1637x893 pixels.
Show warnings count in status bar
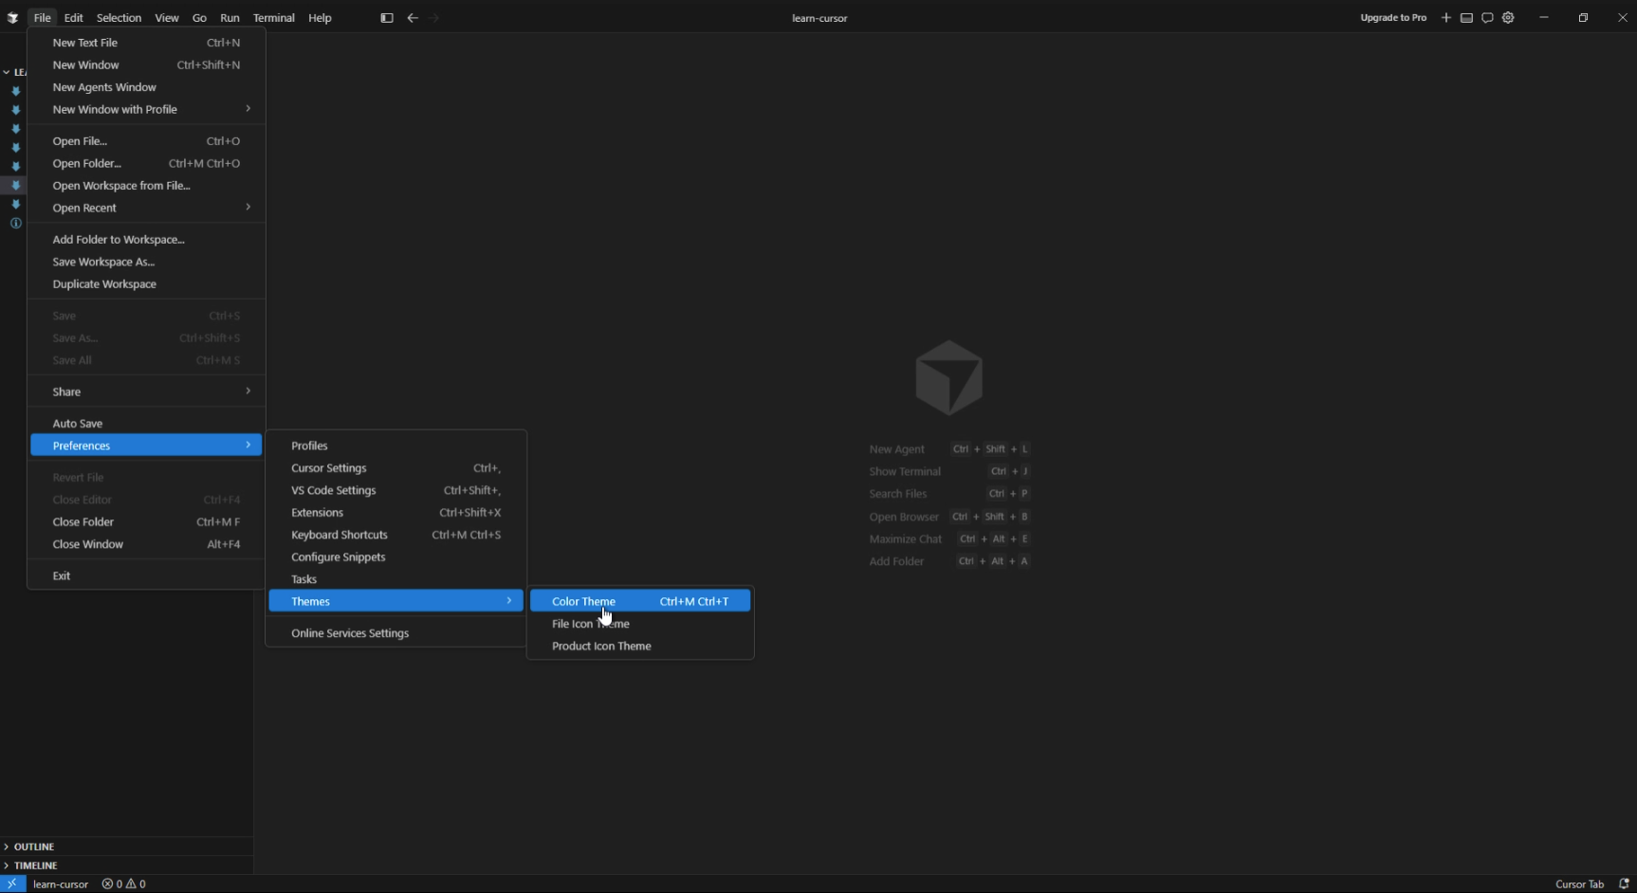pyautogui.click(x=137, y=884)
